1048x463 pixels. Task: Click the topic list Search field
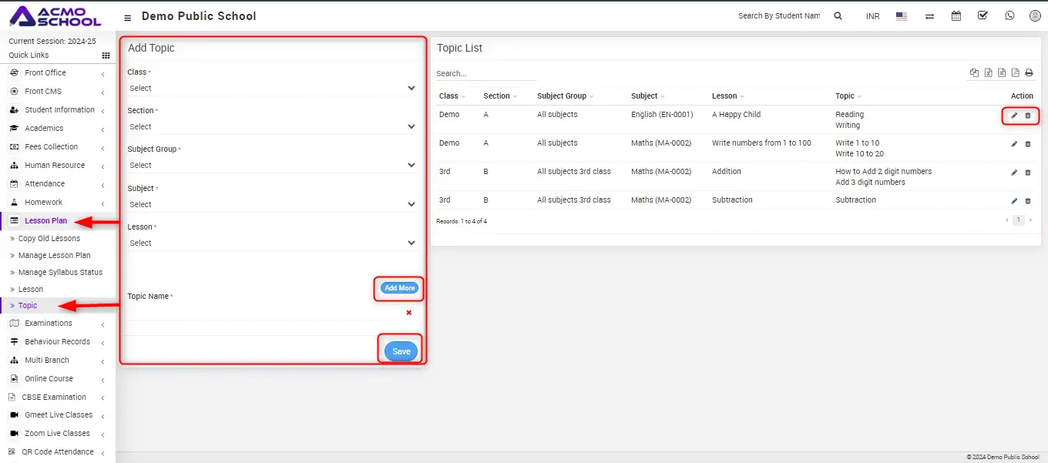pos(485,74)
